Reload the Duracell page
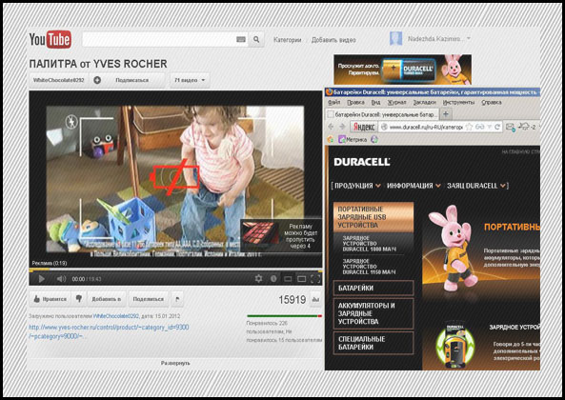This screenshot has width=565, height=400. [497, 127]
